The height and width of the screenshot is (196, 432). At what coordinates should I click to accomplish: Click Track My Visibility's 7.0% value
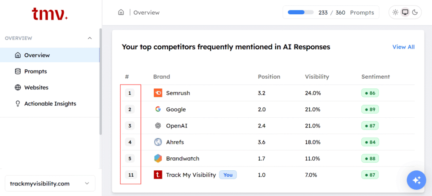click(311, 175)
